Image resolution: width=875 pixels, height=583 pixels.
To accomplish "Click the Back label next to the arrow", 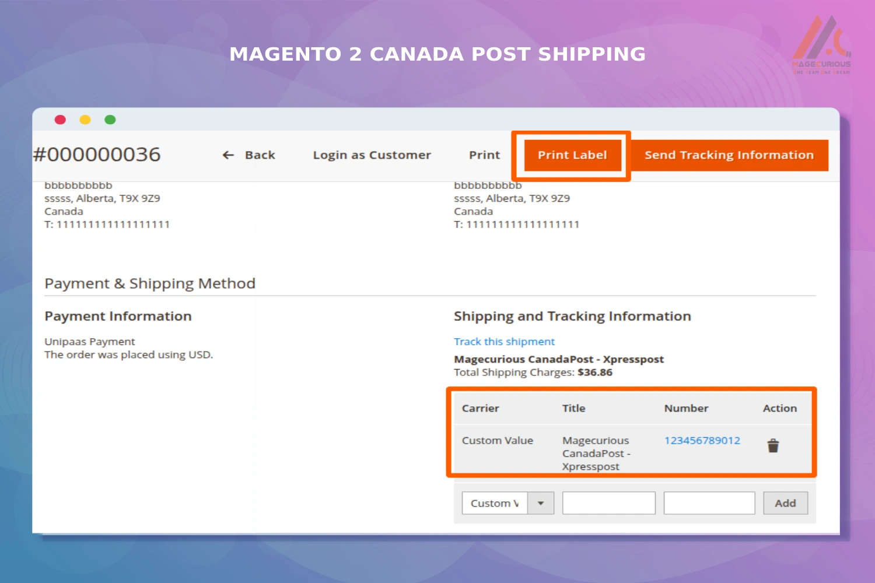I will pyautogui.click(x=260, y=155).
